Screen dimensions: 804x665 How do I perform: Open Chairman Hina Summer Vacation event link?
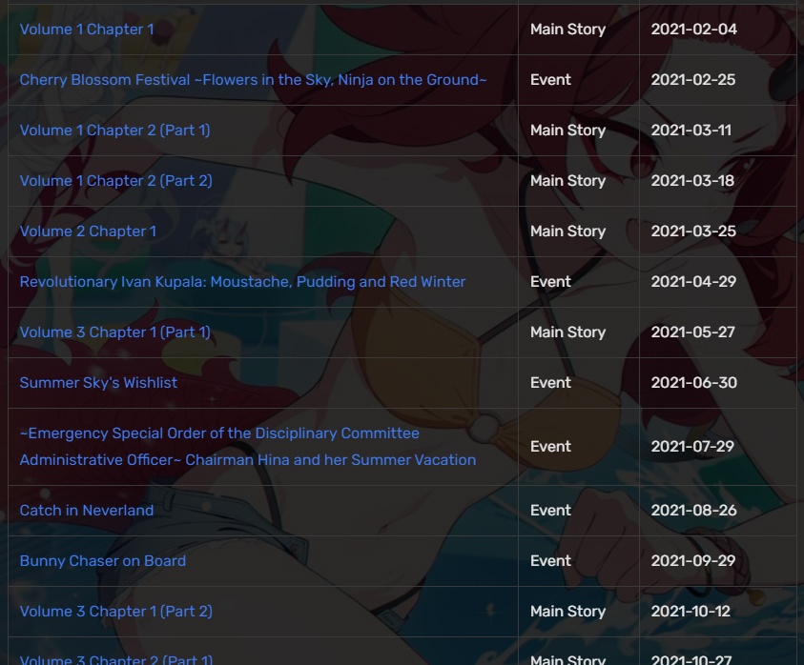[x=248, y=446]
